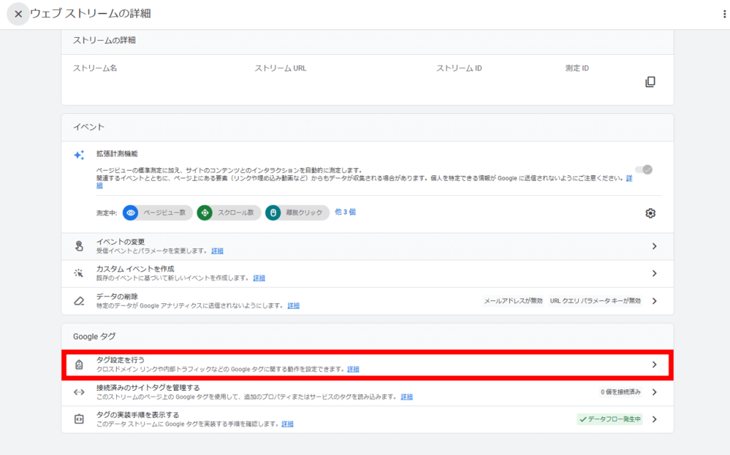Expand タグの実装手順を表示する with its chevron
The width and height of the screenshot is (730, 455).
654,419
